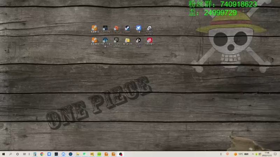Open the black-and-red circle app on taskbar
The height and width of the screenshot is (157, 280).
click(121, 154)
